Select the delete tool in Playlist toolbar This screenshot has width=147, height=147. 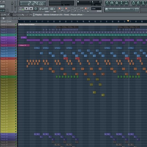pos(14,15)
